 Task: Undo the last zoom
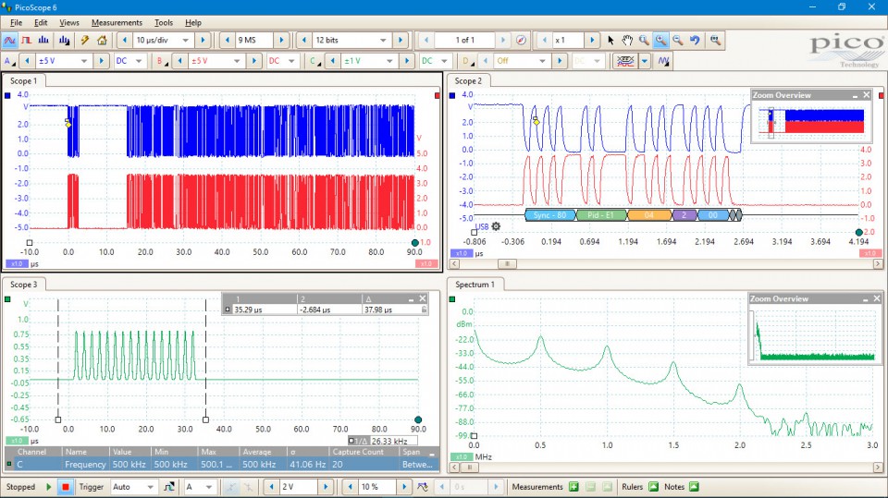[x=695, y=41]
